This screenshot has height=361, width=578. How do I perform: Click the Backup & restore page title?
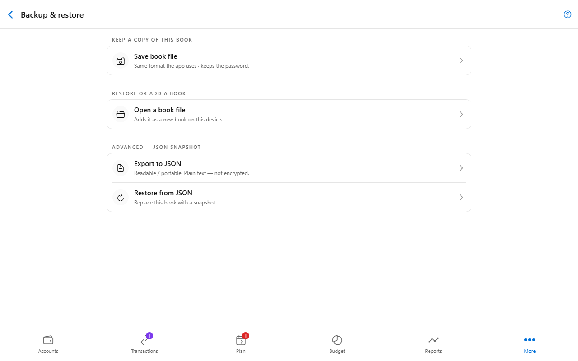click(52, 15)
